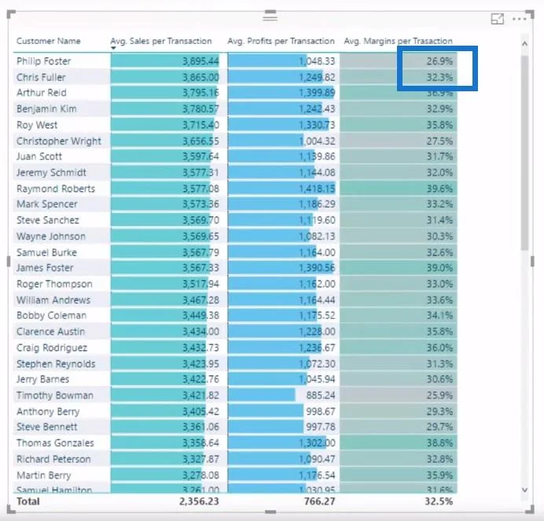Image resolution: width=544 pixels, height=521 pixels.
Task: Select the Jerry Barnes customer cell
Action: (42, 379)
